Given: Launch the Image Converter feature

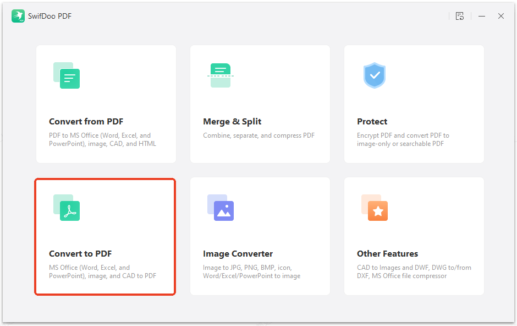Looking at the screenshot, I should (x=260, y=236).
